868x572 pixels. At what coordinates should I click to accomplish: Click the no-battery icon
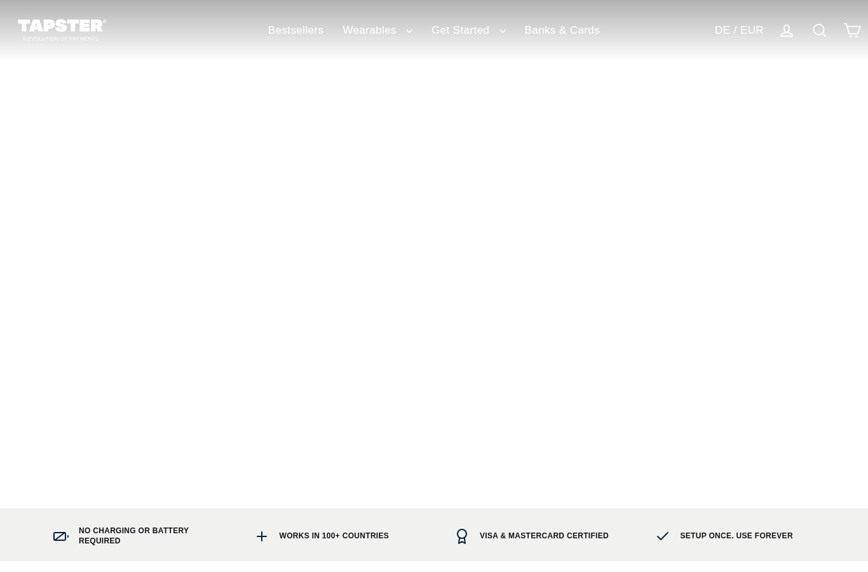[61, 536]
